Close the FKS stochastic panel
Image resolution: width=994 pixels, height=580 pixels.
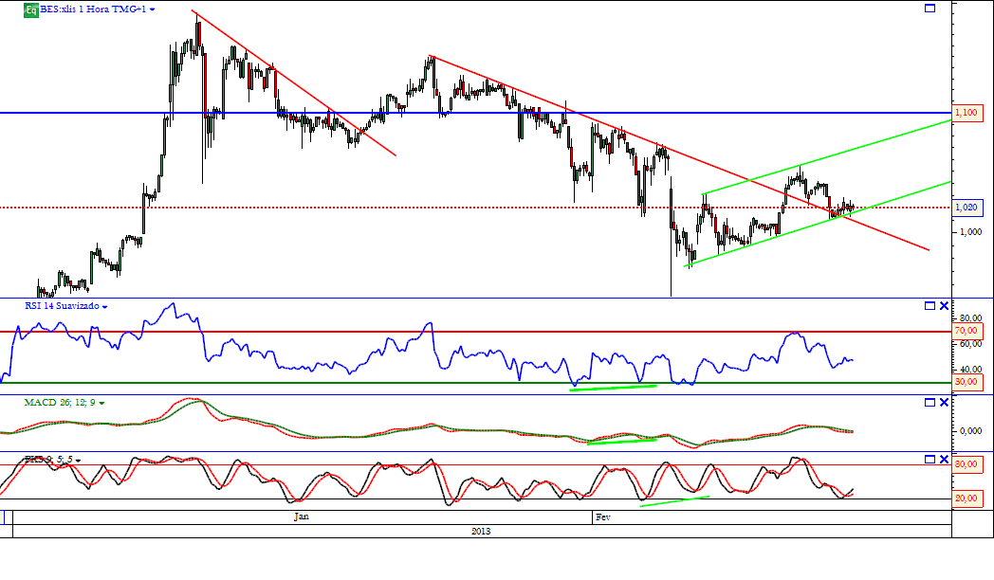click(944, 459)
